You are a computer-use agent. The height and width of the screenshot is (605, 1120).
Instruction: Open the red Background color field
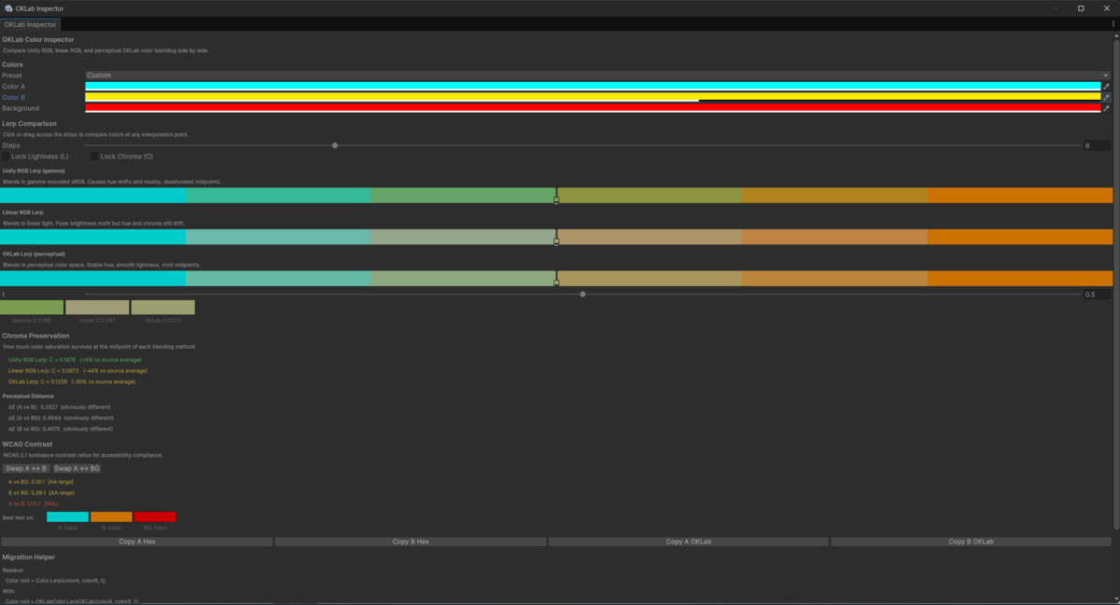point(593,108)
